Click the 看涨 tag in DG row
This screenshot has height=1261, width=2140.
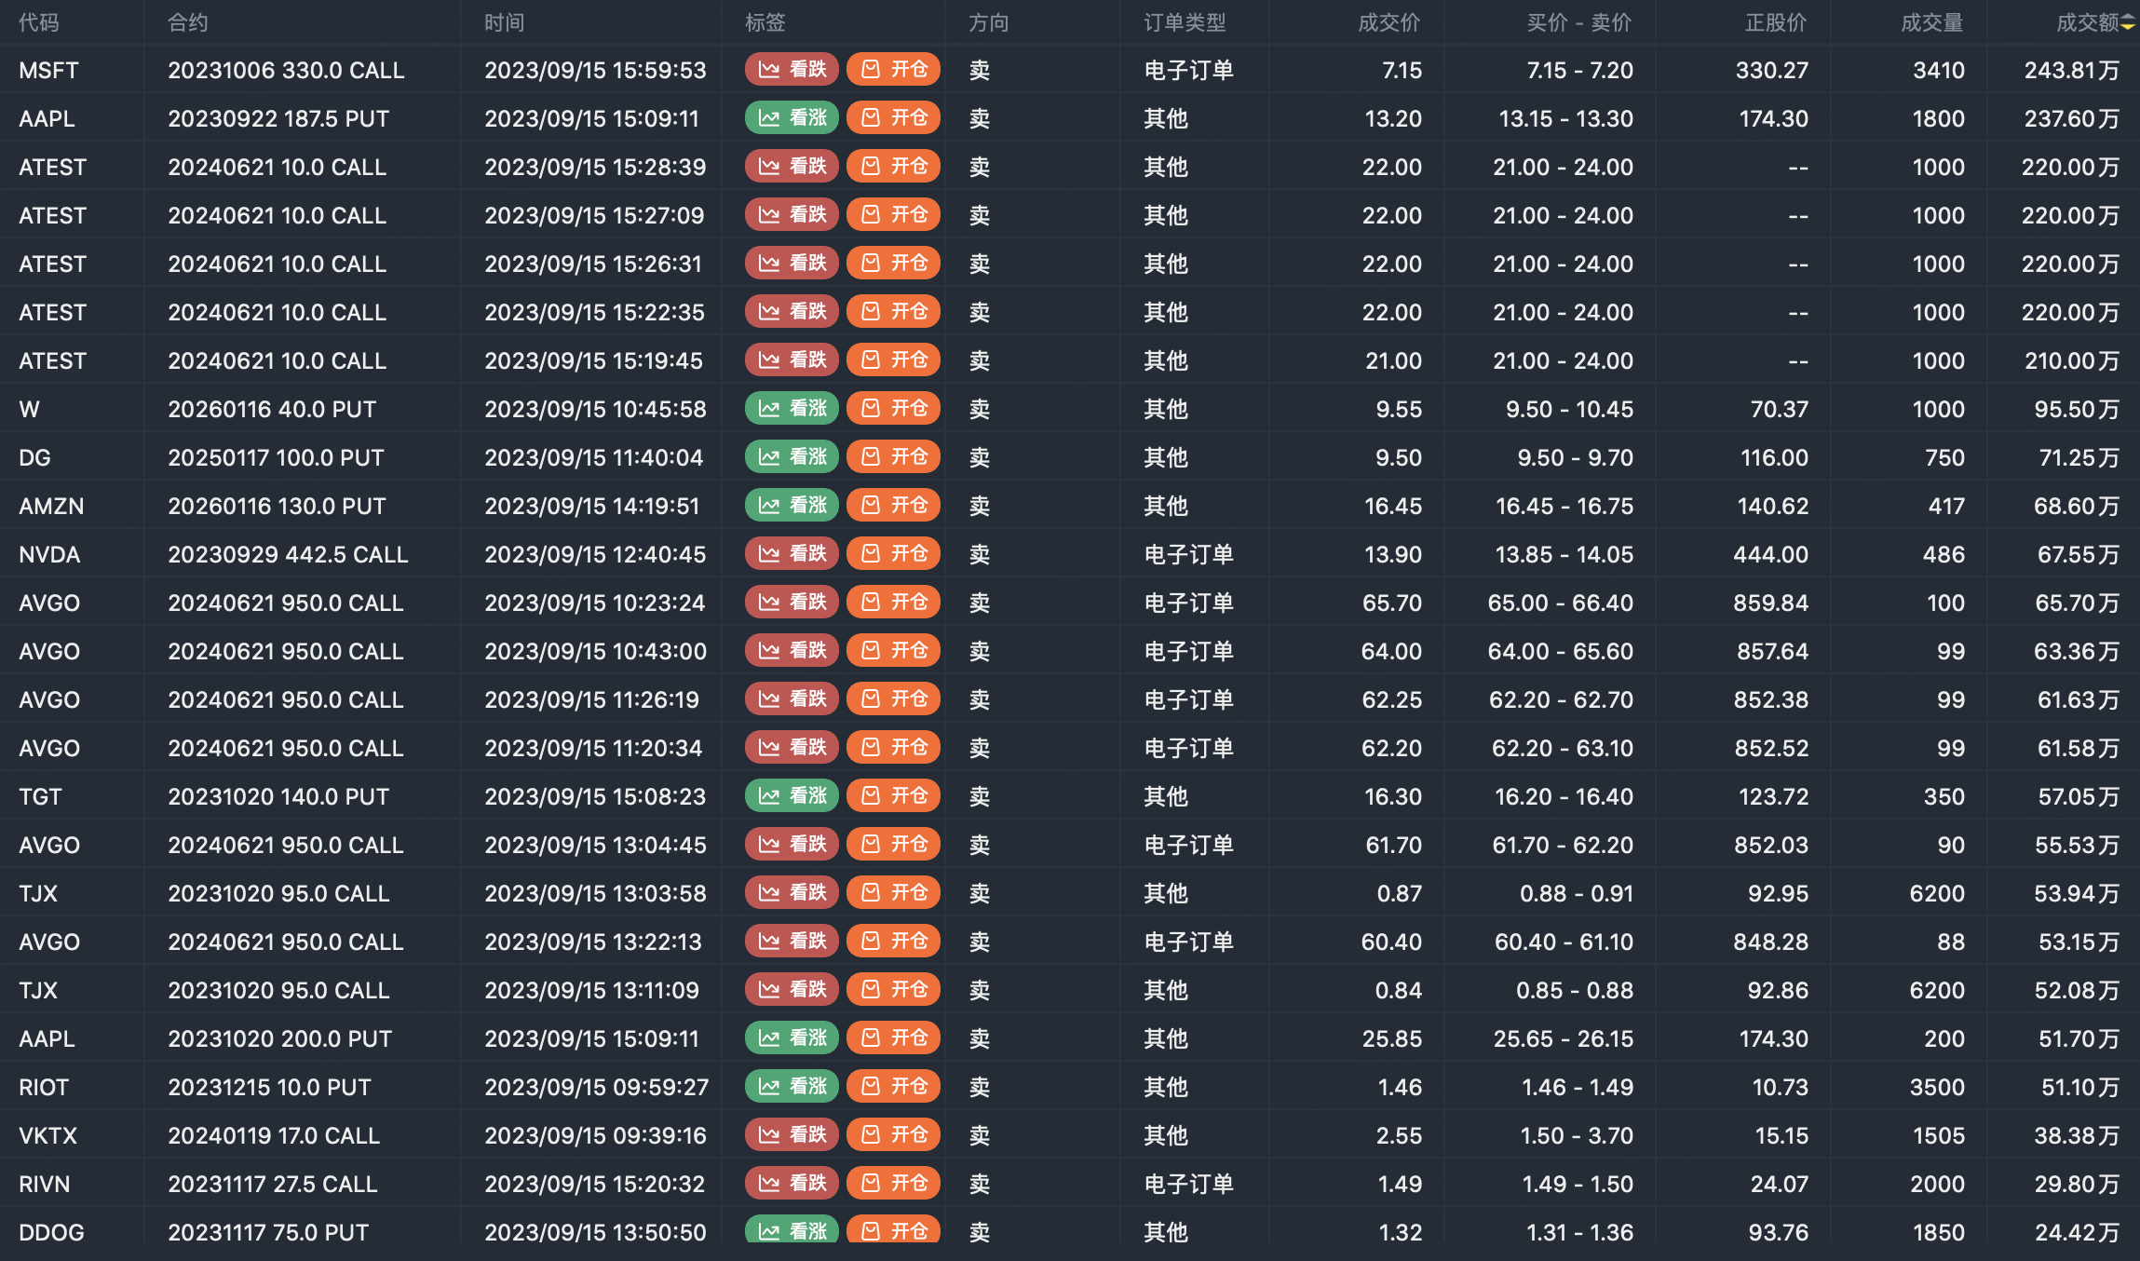[792, 457]
